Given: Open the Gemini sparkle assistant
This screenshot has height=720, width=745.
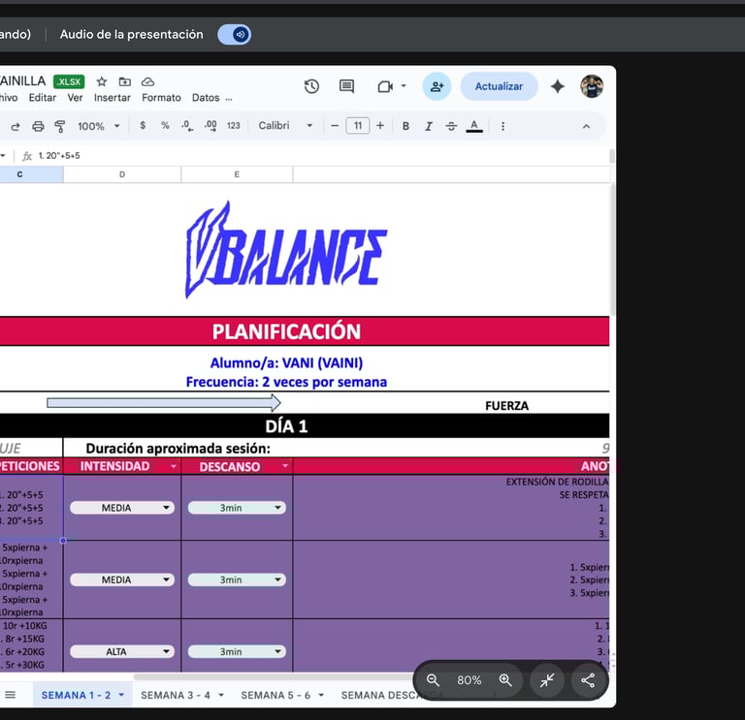Looking at the screenshot, I should tap(558, 86).
